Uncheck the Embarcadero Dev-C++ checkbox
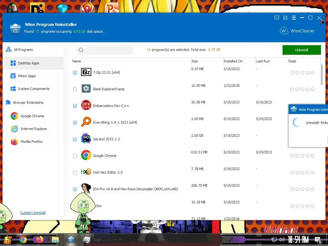The height and width of the screenshot is (246, 328). [x=75, y=106]
